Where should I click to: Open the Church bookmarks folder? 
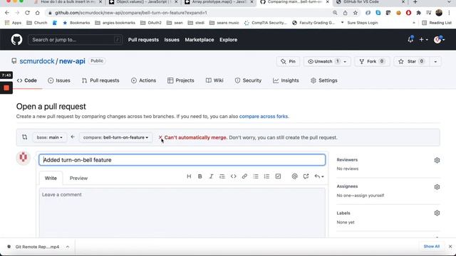point(37,23)
